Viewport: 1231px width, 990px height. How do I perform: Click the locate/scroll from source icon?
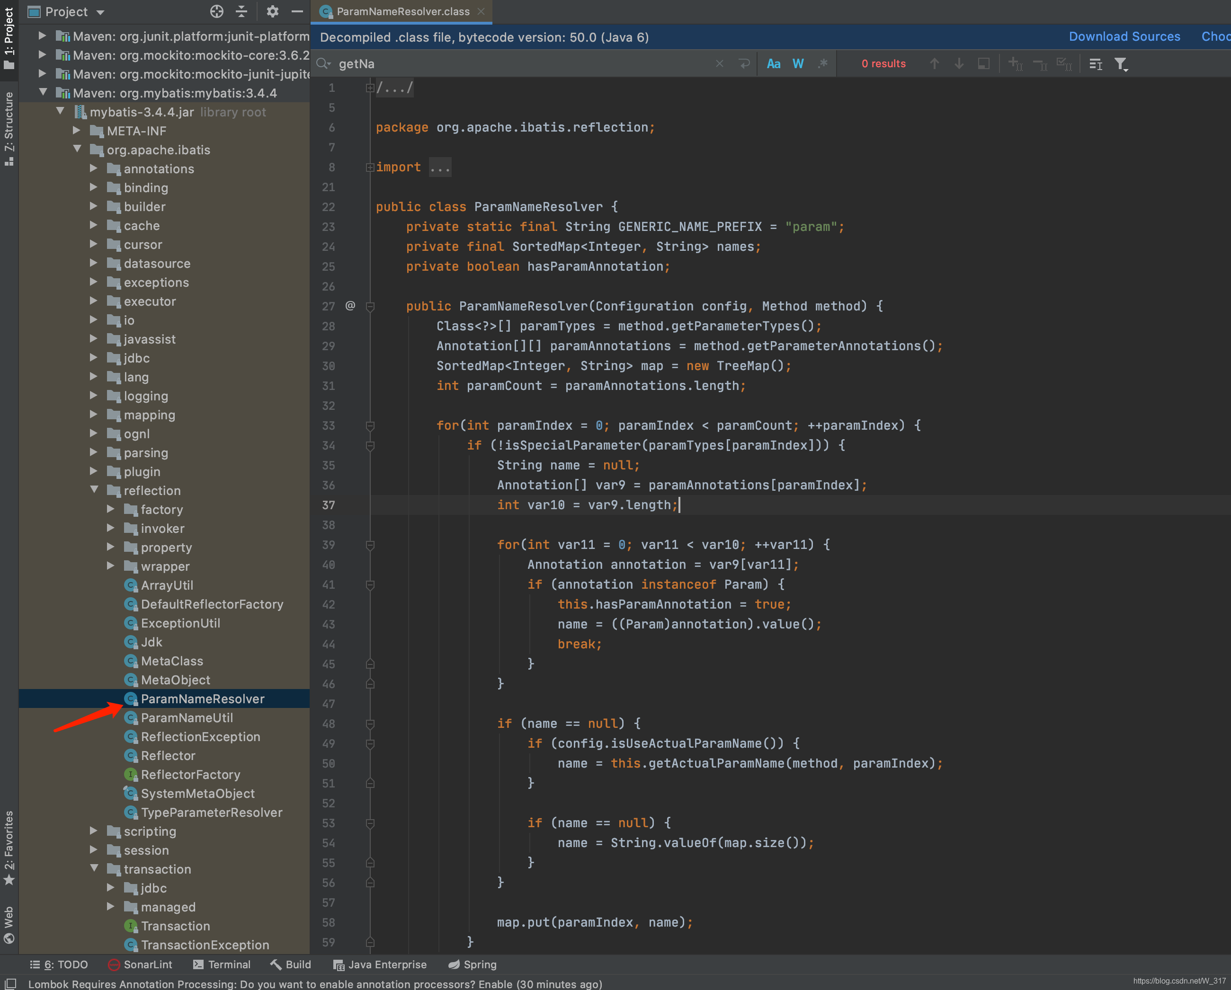[x=216, y=11]
